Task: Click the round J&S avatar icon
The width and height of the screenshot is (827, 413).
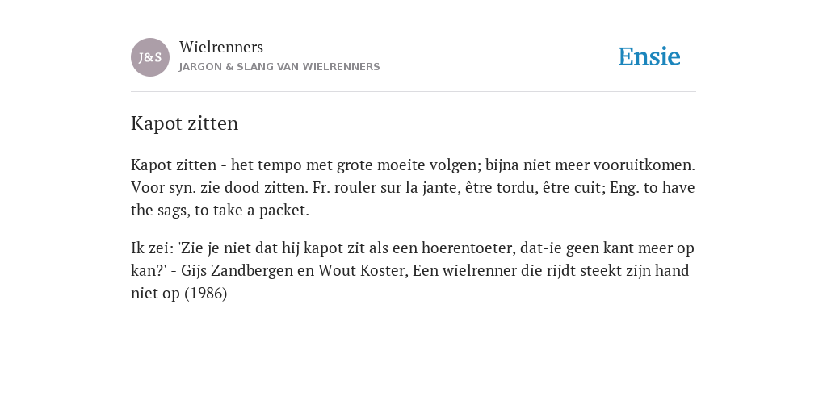Action: 150,57
